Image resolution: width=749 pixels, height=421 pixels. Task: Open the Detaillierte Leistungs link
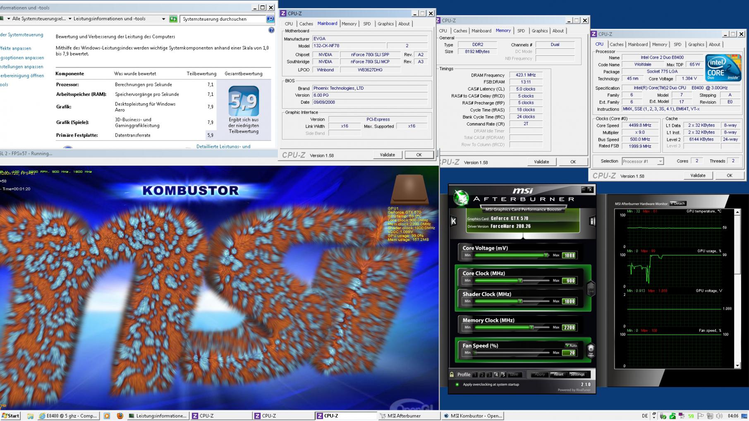[x=223, y=146]
